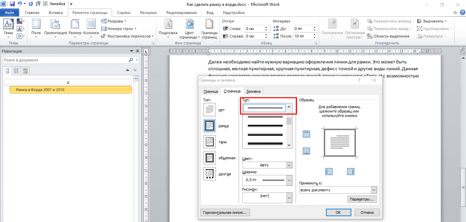The width and height of the screenshot is (466, 222).
Task: Customize quick access toolbar dropdown arrow
Action: [x=71, y=3]
